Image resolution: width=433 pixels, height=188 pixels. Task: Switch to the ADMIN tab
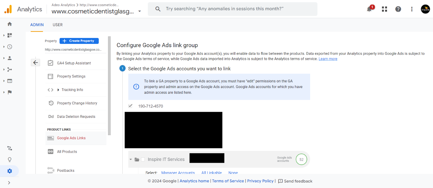[37, 25]
